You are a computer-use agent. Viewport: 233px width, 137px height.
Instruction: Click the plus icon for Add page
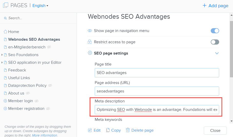coord(205,5)
